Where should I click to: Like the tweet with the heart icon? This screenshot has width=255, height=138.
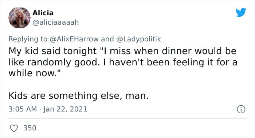point(14,128)
